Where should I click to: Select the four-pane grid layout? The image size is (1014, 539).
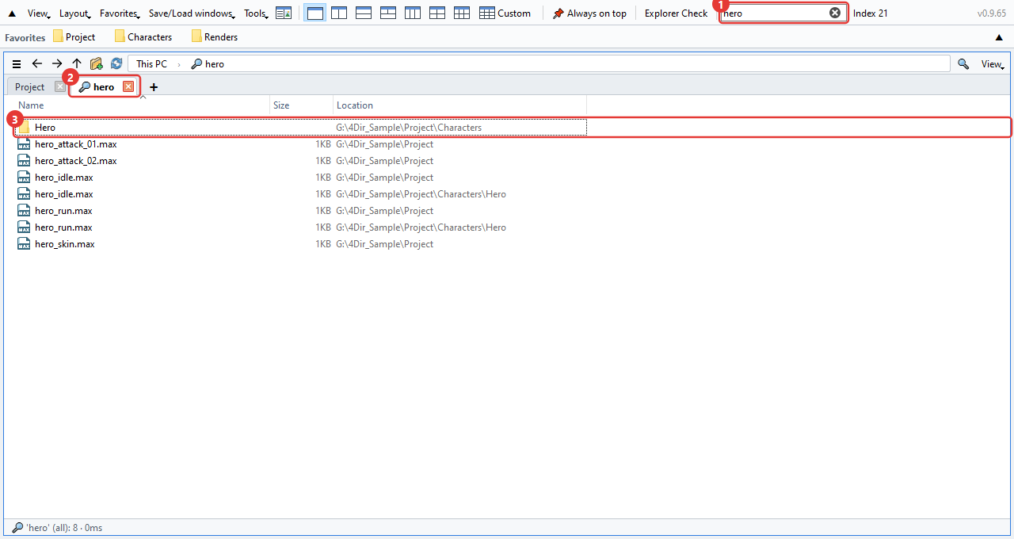click(437, 13)
